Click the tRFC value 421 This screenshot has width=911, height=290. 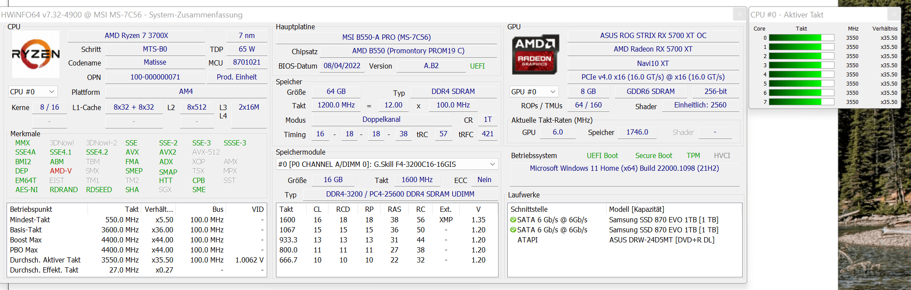point(488,134)
